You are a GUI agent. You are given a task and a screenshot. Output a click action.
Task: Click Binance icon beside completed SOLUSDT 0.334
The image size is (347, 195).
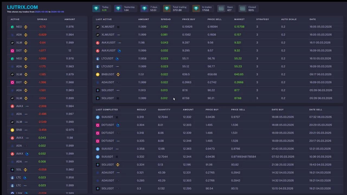[x=118, y=165]
